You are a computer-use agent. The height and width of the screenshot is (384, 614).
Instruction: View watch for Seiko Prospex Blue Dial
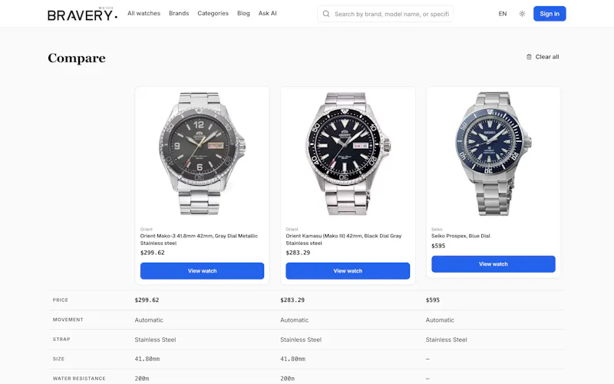tap(494, 264)
